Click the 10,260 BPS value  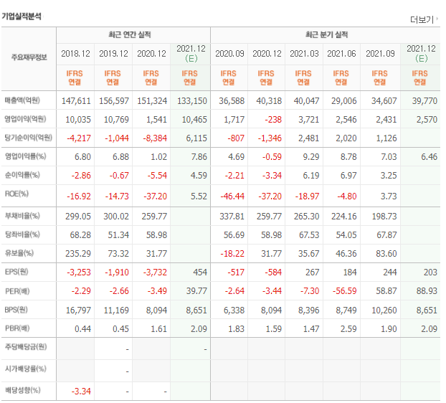pyautogui.click(x=384, y=310)
